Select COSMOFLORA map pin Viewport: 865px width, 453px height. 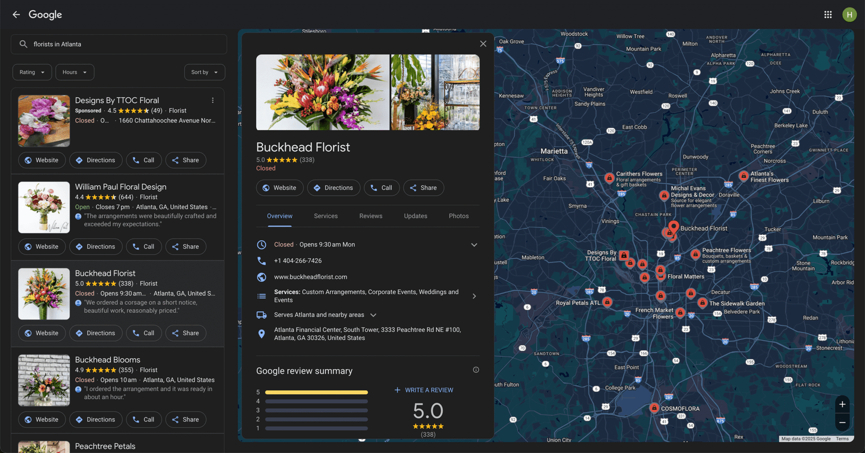654,408
